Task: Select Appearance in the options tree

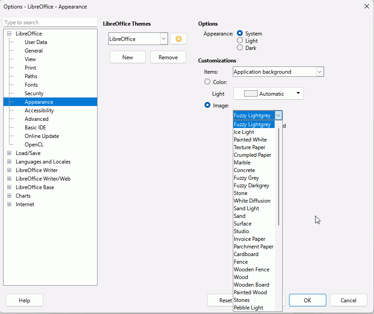Action: [50, 102]
